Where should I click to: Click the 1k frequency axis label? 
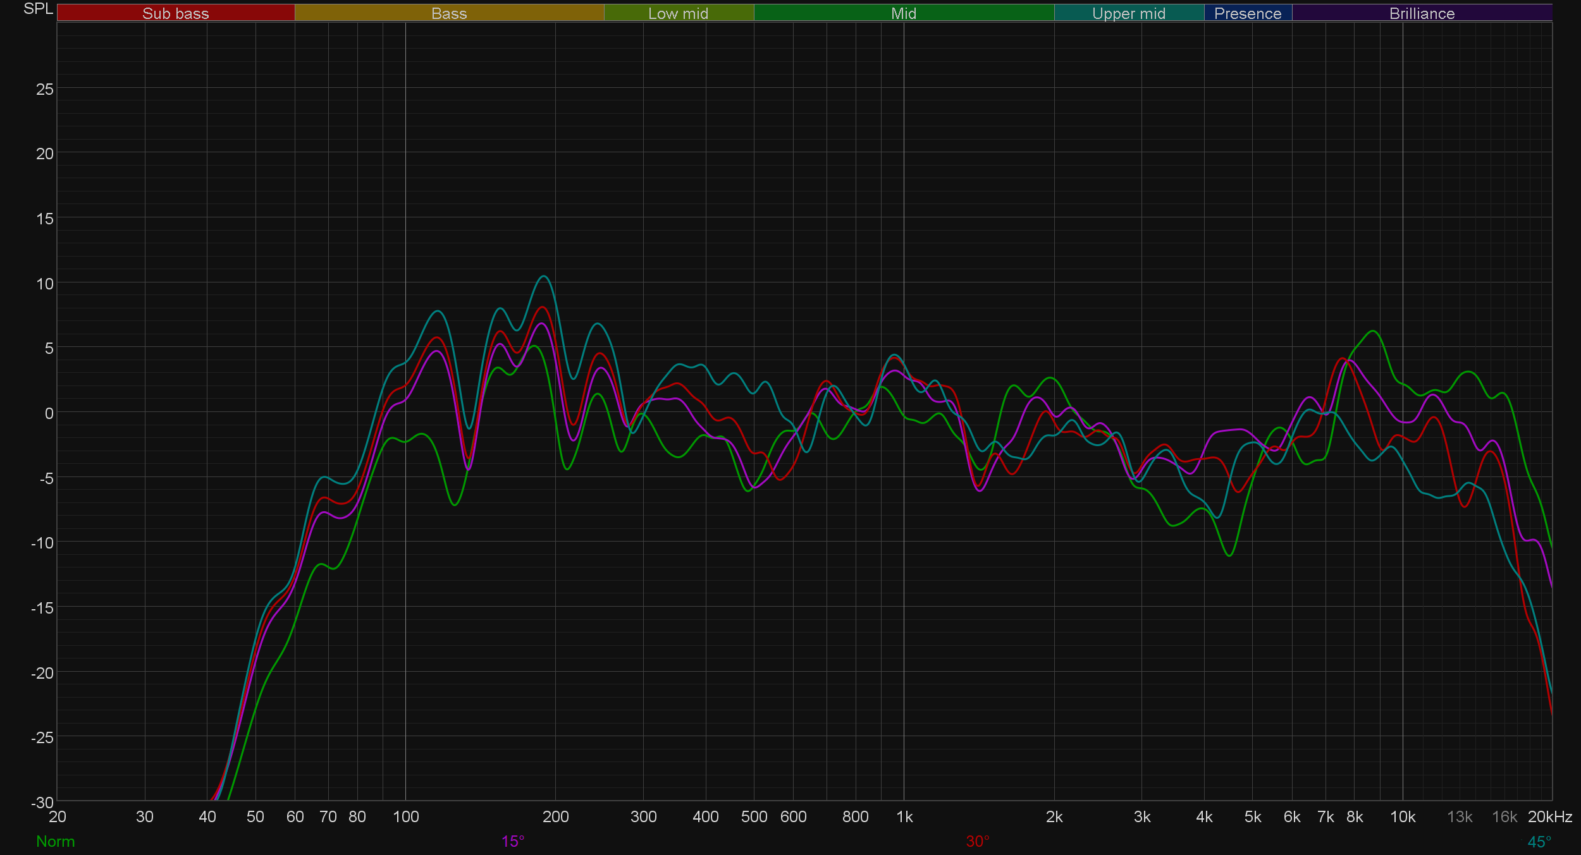point(904,817)
